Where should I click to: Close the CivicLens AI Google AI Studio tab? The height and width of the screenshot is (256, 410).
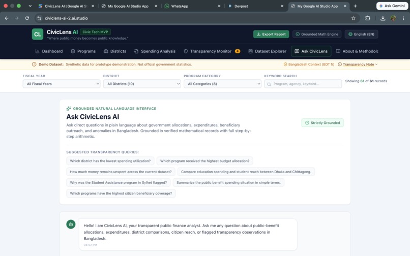(x=93, y=6)
